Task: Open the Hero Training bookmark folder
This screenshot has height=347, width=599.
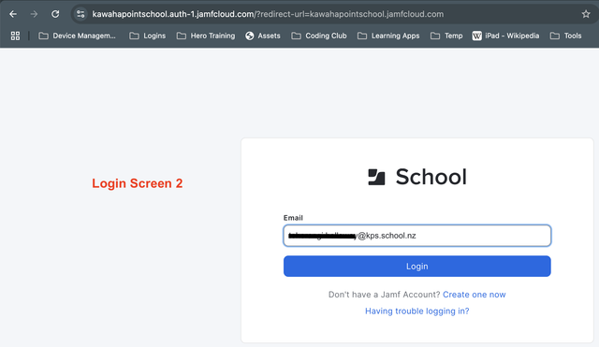Action: 206,36
